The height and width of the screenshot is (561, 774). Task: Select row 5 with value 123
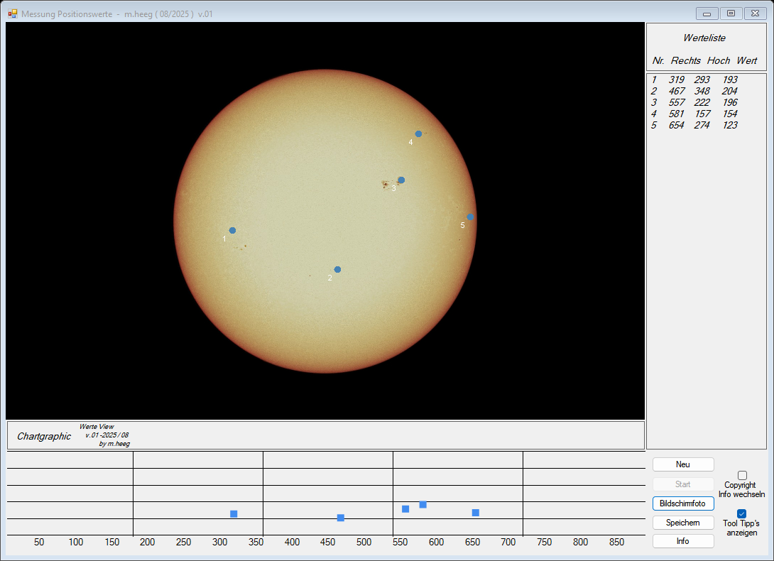(694, 126)
